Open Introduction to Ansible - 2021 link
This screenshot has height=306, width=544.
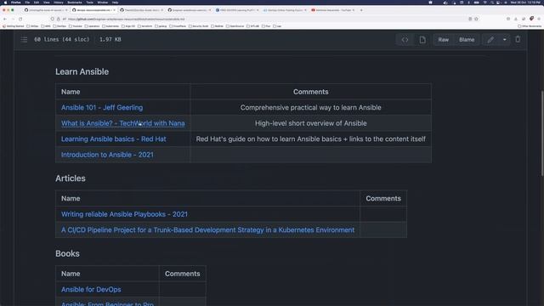click(x=107, y=155)
